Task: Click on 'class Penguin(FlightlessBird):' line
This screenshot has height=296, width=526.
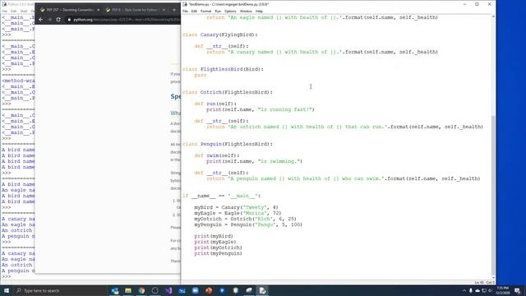Action: coord(228,144)
